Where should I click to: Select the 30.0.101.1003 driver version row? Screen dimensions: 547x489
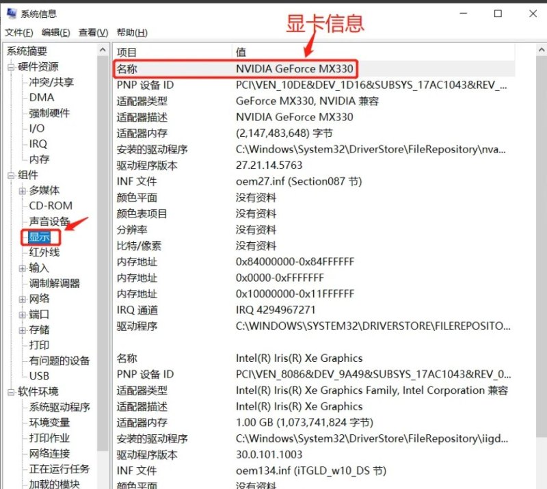tap(314, 454)
